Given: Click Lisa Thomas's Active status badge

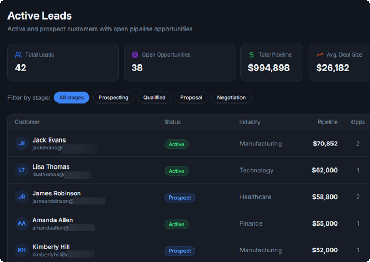Looking at the screenshot, I should click(x=177, y=171).
